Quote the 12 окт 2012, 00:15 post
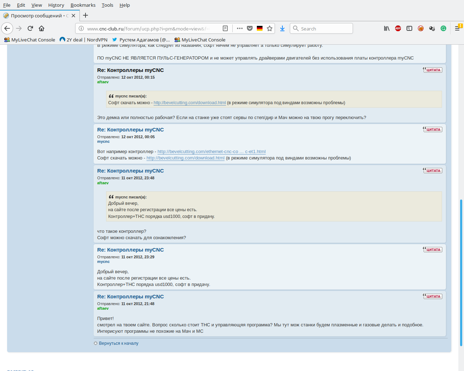464x371 pixels. pos(432,70)
